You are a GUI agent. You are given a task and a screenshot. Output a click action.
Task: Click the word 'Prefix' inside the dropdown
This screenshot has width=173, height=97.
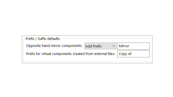pos(97,46)
